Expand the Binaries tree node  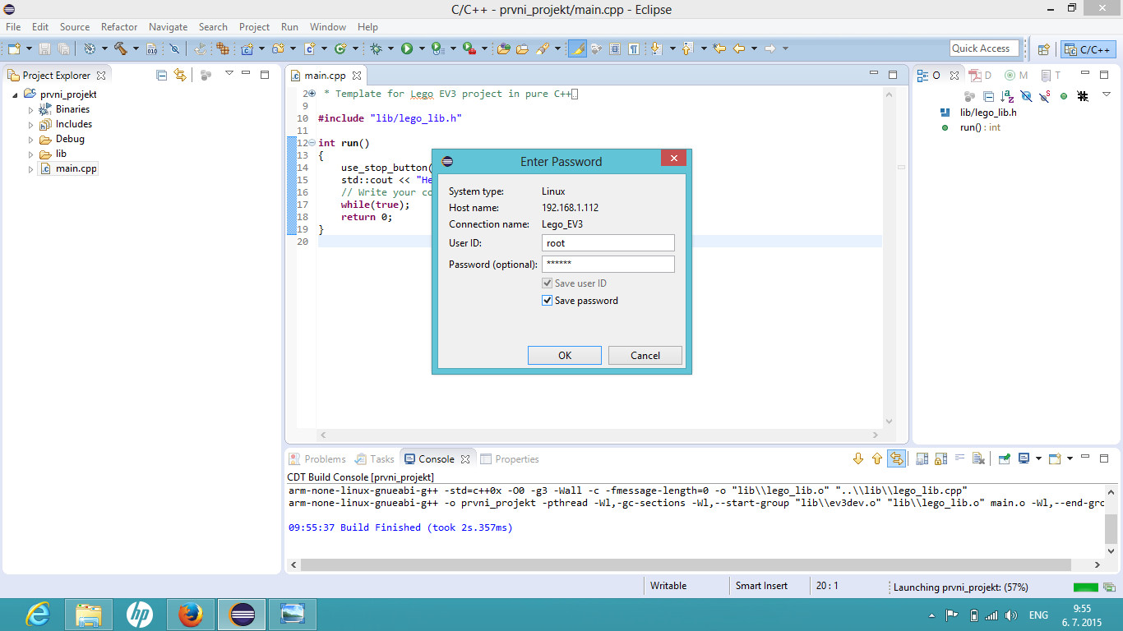pos(31,109)
